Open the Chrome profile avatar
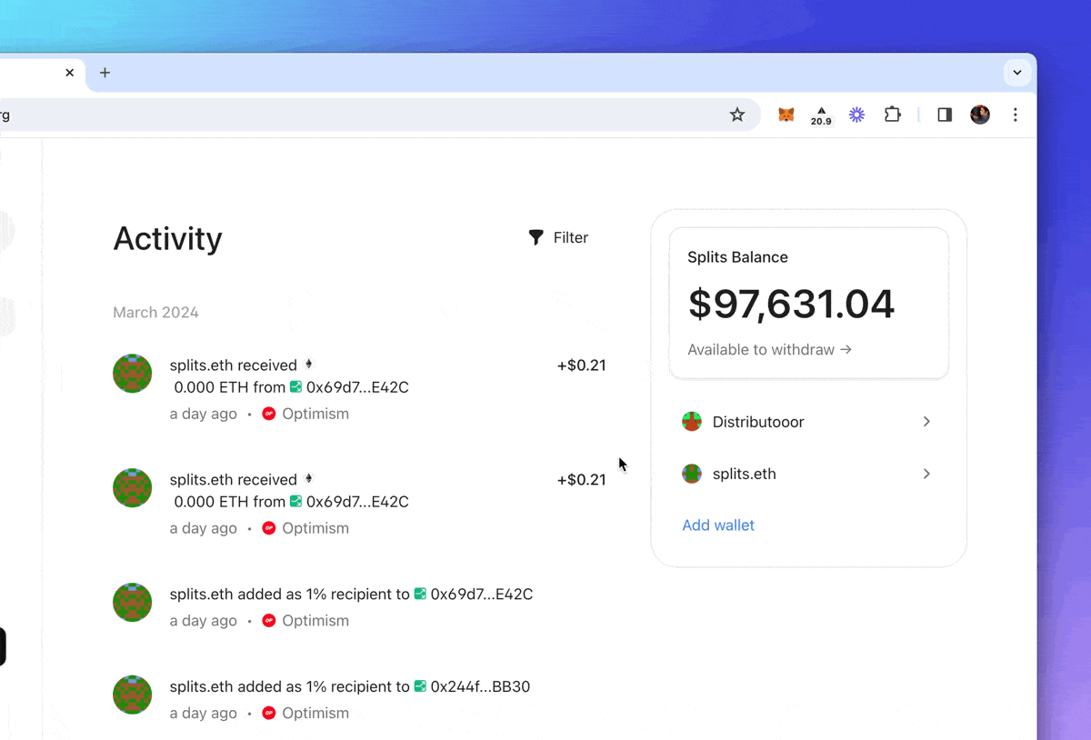Viewport: 1091px width, 740px height. tap(980, 115)
